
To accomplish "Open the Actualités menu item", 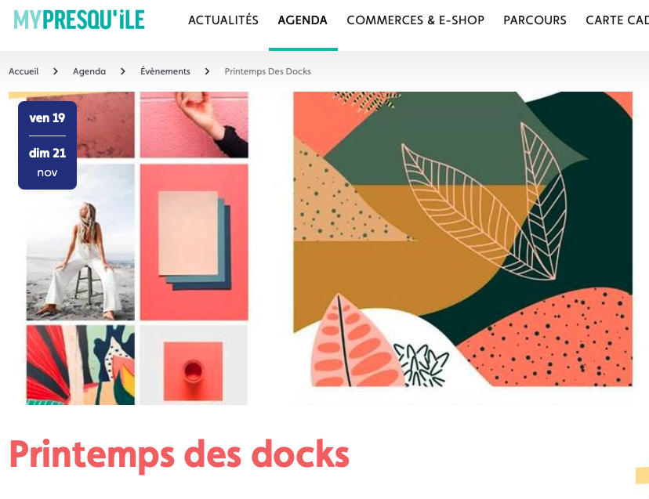I will pos(223,20).
